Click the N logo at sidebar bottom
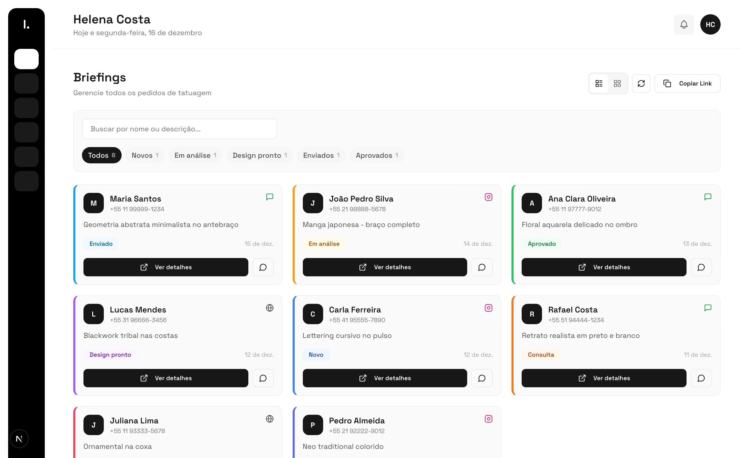The height and width of the screenshot is (458, 741). [19, 438]
